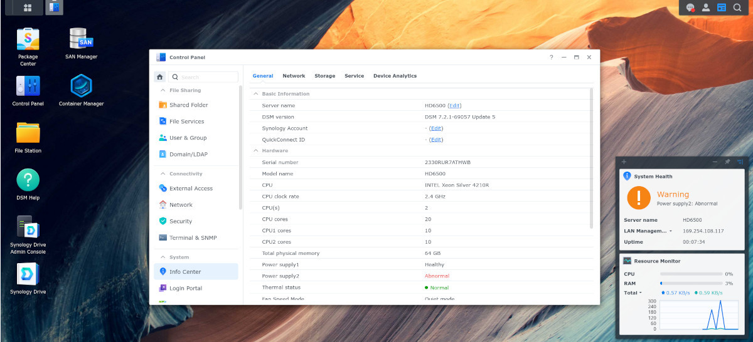
Task: Open the desktop search magnifier icon
Action: point(737,8)
